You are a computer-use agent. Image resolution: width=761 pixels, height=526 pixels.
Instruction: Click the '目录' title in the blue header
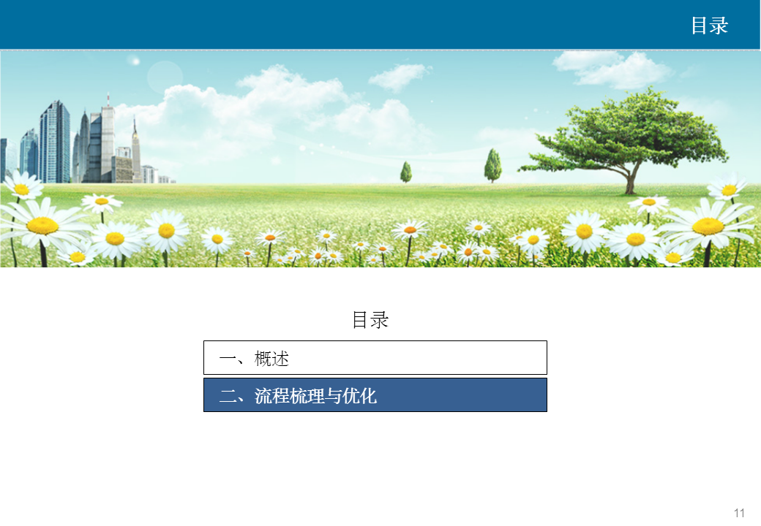710,26
